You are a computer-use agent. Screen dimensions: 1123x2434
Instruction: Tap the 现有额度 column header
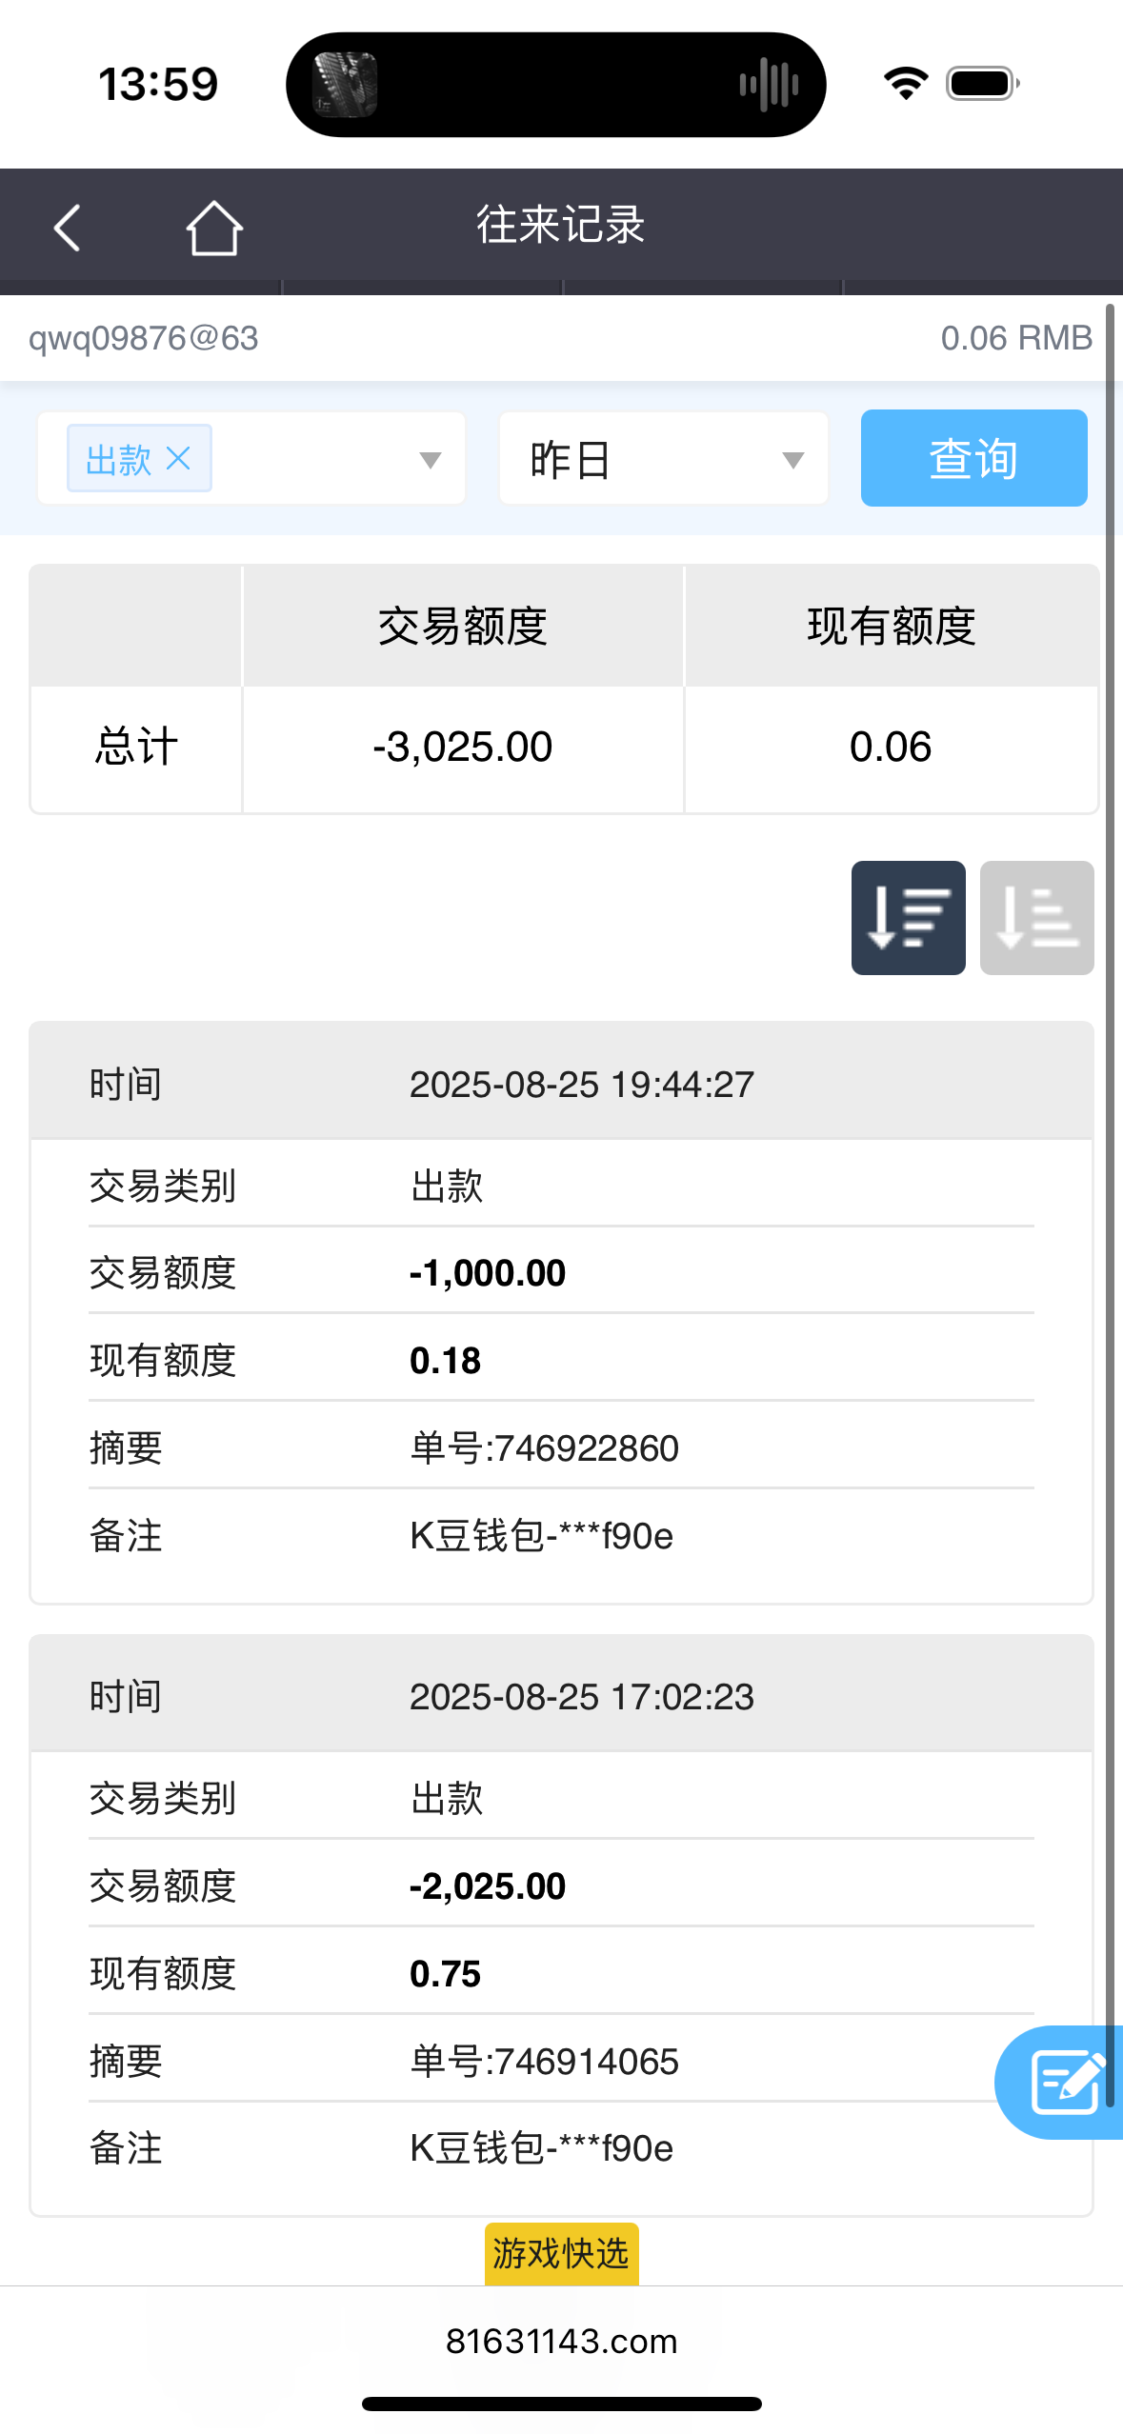pos(892,627)
